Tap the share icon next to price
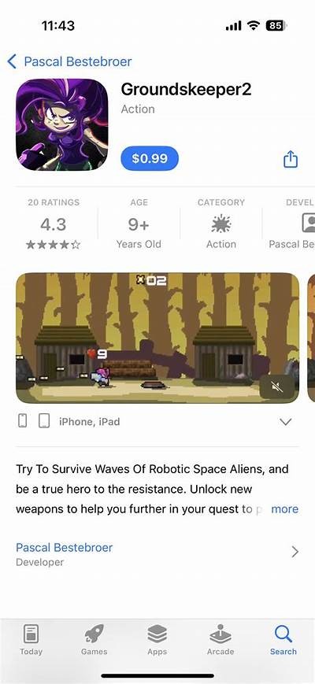Screen dimensions: 315x684 (x=291, y=159)
